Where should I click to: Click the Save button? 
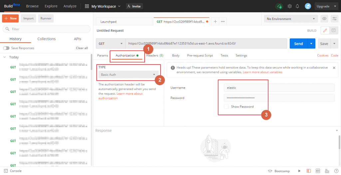tap(324, 44)
